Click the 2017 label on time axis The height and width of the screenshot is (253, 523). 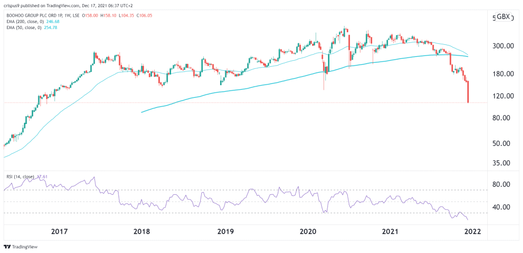pos(60,232)
